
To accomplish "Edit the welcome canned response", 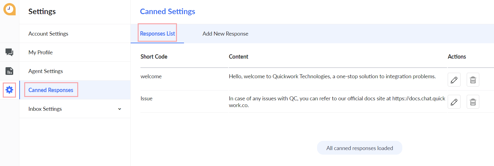I will pos(454,80).
